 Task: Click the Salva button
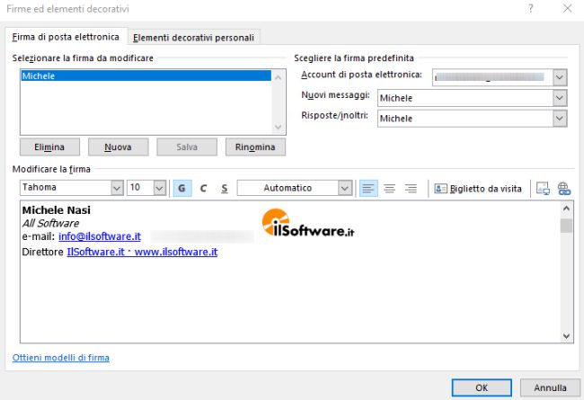(x=187, y=147)
